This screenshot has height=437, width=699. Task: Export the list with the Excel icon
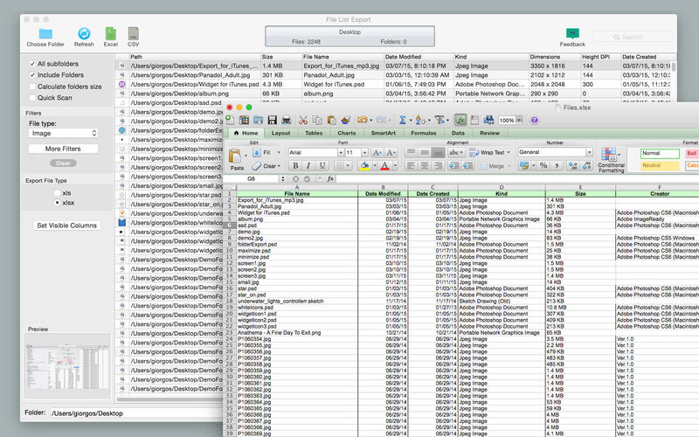coord(110,32)
